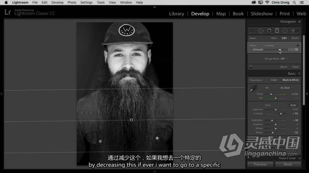Close the graduated filter panel
This screenshot has width=309, height=173.
coord(295,67)
